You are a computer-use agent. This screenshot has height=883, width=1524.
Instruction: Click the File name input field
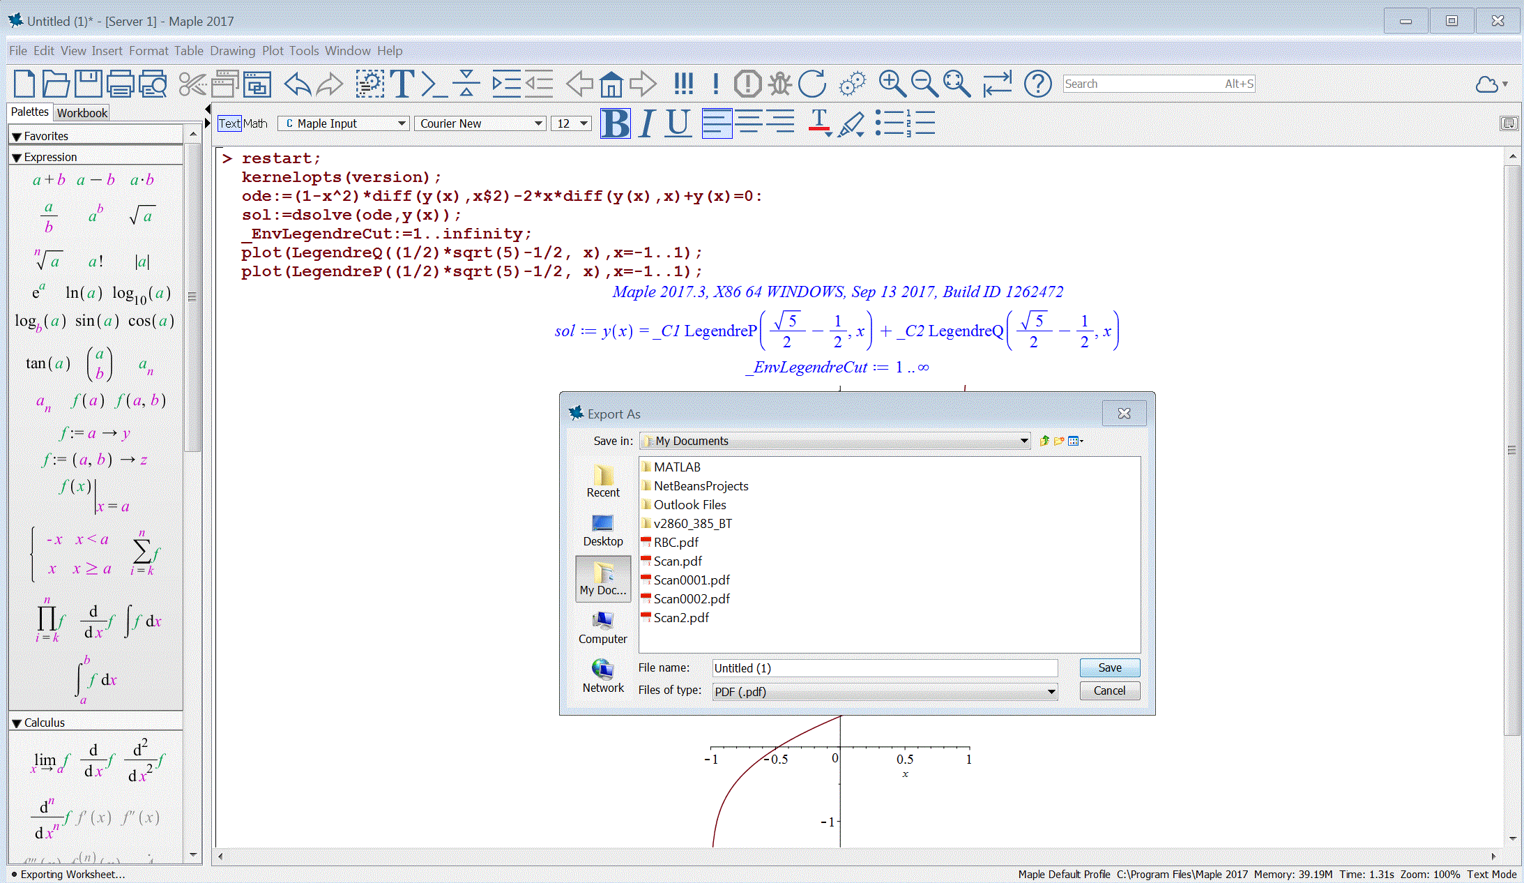tap(885, 667)
